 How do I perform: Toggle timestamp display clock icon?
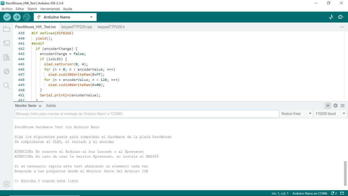[336, 106]
